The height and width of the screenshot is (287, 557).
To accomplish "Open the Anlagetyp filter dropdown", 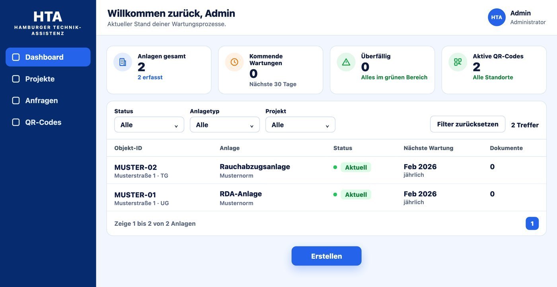I will pyautogui.click(x=225, y=124).
